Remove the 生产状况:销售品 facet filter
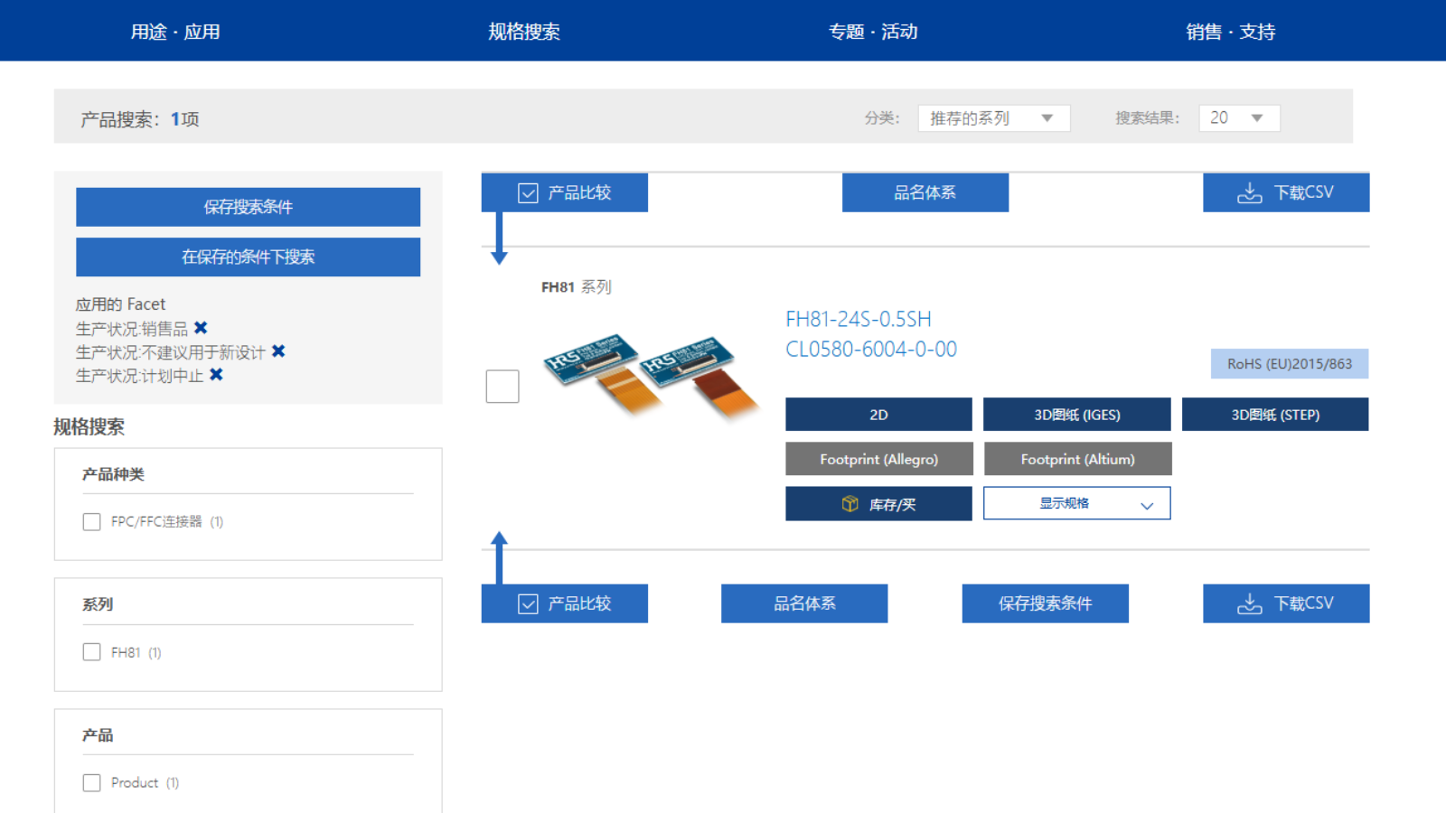Viewport: 1446px width, 813px height. coord(201,328)
